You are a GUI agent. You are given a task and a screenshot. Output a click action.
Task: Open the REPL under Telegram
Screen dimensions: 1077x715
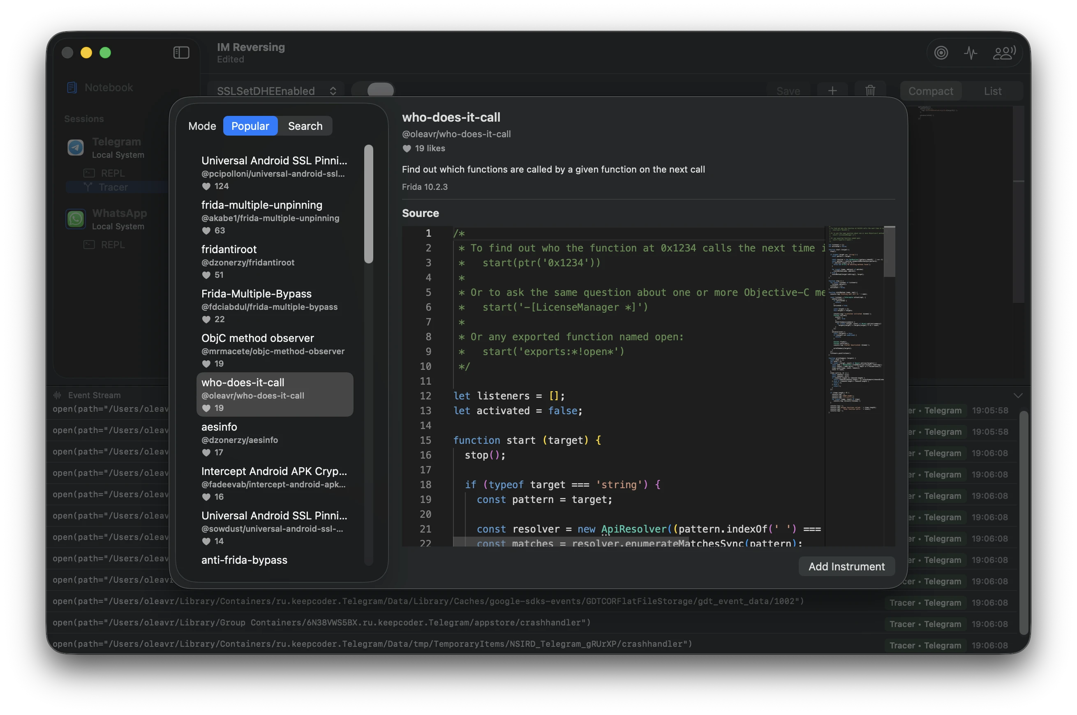click(104, 173)
